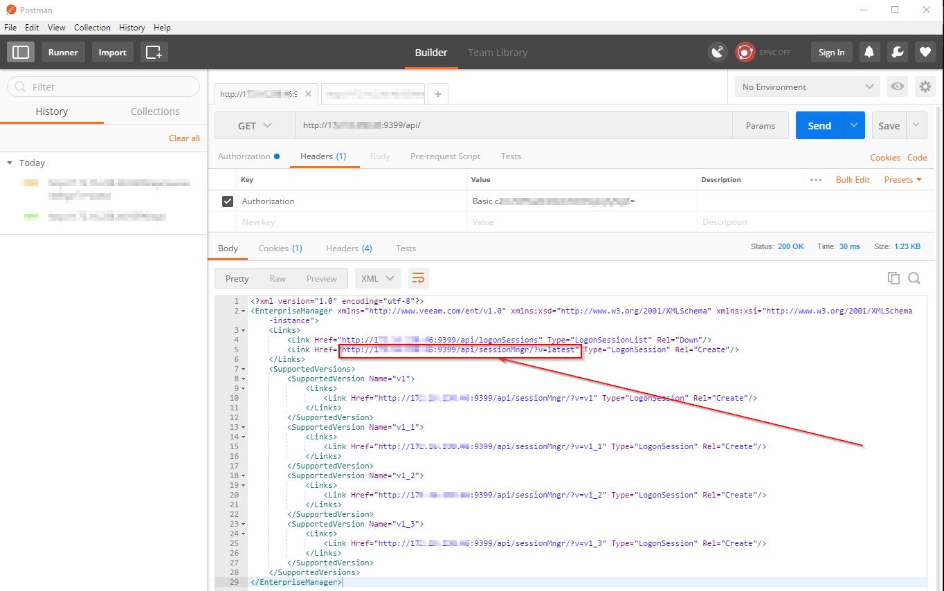944x591 pixels.
Task: Switch sidebar to Collections tab
Action: click(x=155, y=111)
